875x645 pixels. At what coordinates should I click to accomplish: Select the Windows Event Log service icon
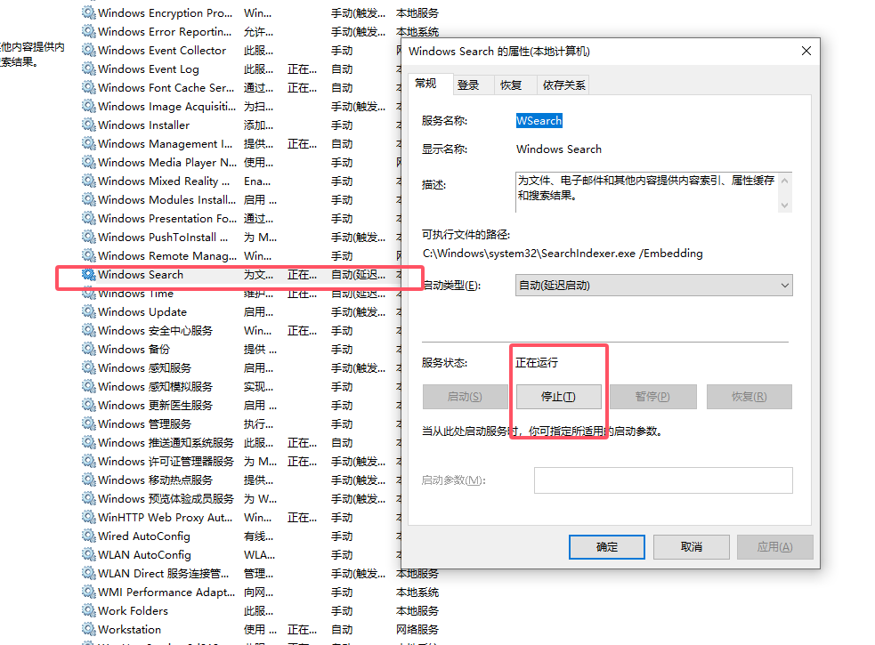point(88,69)
